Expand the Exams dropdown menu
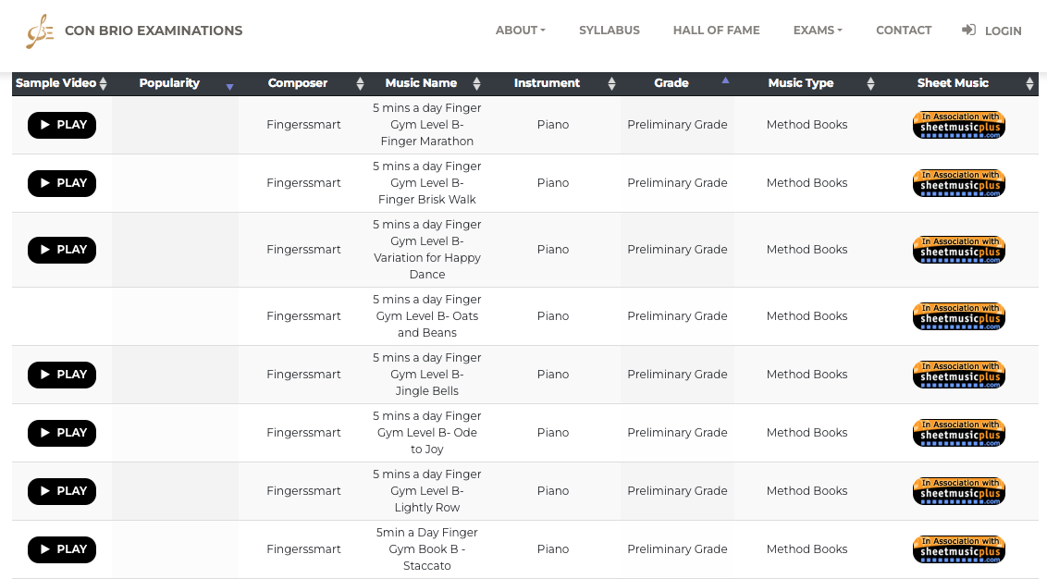Viewport: 1047px width, 579px height. pos(817,31)
